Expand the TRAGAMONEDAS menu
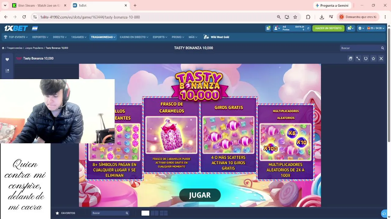Viewport: 391px width, 219px height. (x=103, y=37)
